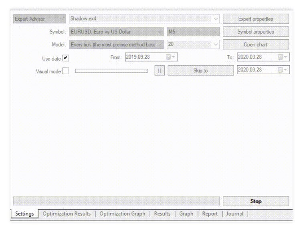
Task: Switch to the Graph tab
Action: tap(186, 214)
